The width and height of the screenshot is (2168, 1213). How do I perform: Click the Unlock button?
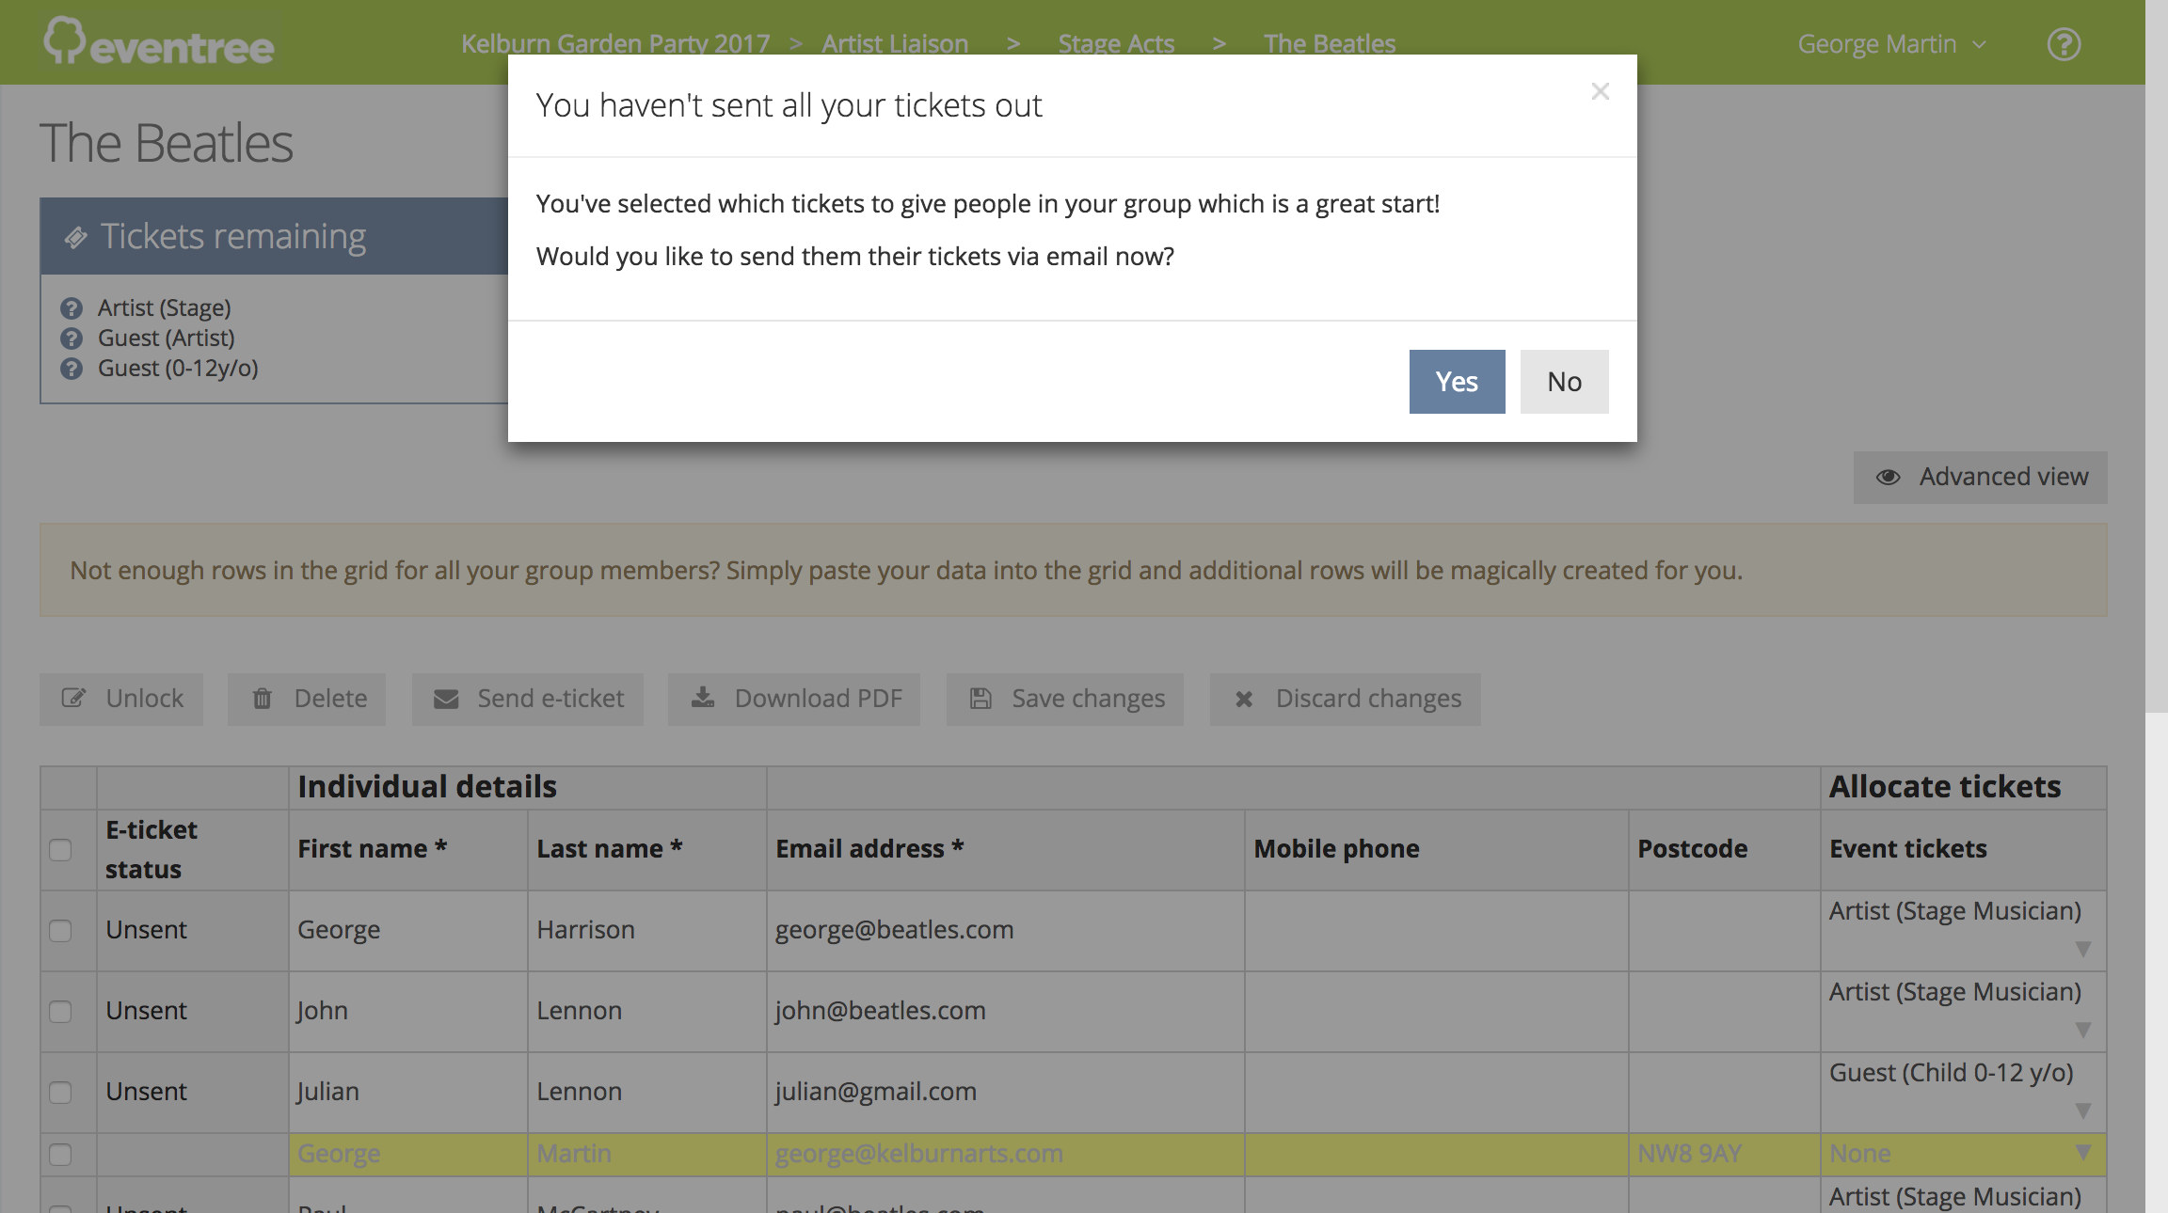click(121, 699)
